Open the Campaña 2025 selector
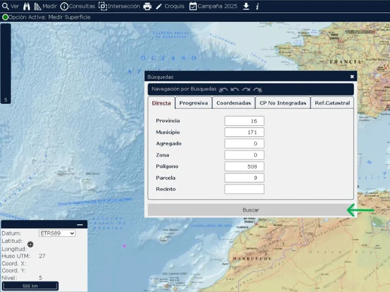 tap(214, 6)
